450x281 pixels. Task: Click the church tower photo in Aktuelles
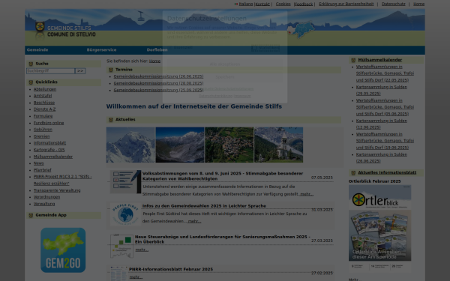click(x=279, y=145)
